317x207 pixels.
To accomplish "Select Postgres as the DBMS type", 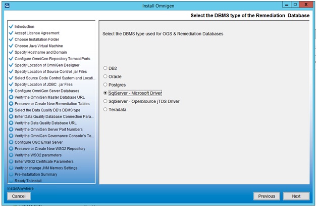I will (105, 85).
